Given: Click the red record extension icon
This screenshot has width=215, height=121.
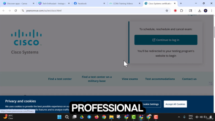Looking at the screenshot, I should click(x=175, y=10).
